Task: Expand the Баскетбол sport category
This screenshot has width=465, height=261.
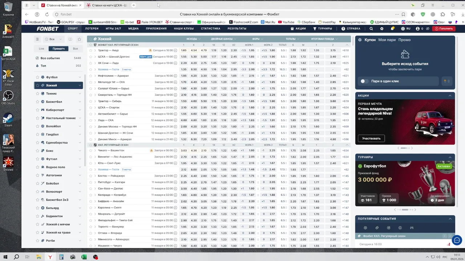Action: click(x=80, y=102)
